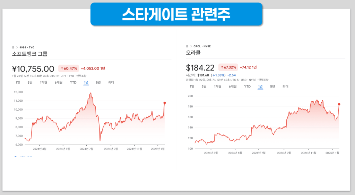Select 6개월 range on SoftBank chart
The width and height of the screenshot is (355, 195).
(x=58, y=83)
